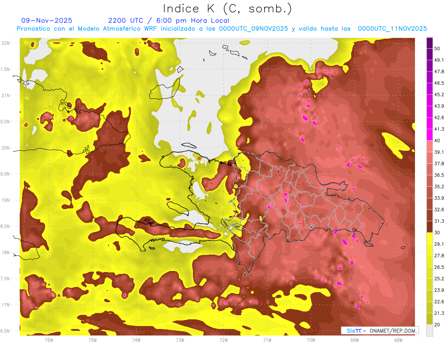The width and height of the screenshot is (447, 345).
Task: Click the "35.2" colorbar value
Action: coord(439,186)
